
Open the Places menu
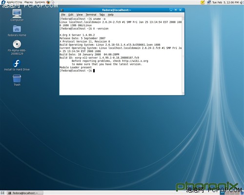(28, 2)
